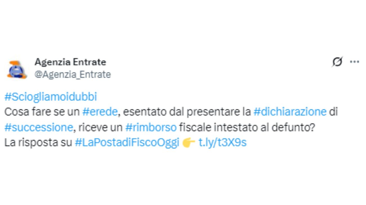Open the t.ly/t3X9s short link
Image resolution: width=366 pixels, height=205 pixels.
[x=222, y=143]
